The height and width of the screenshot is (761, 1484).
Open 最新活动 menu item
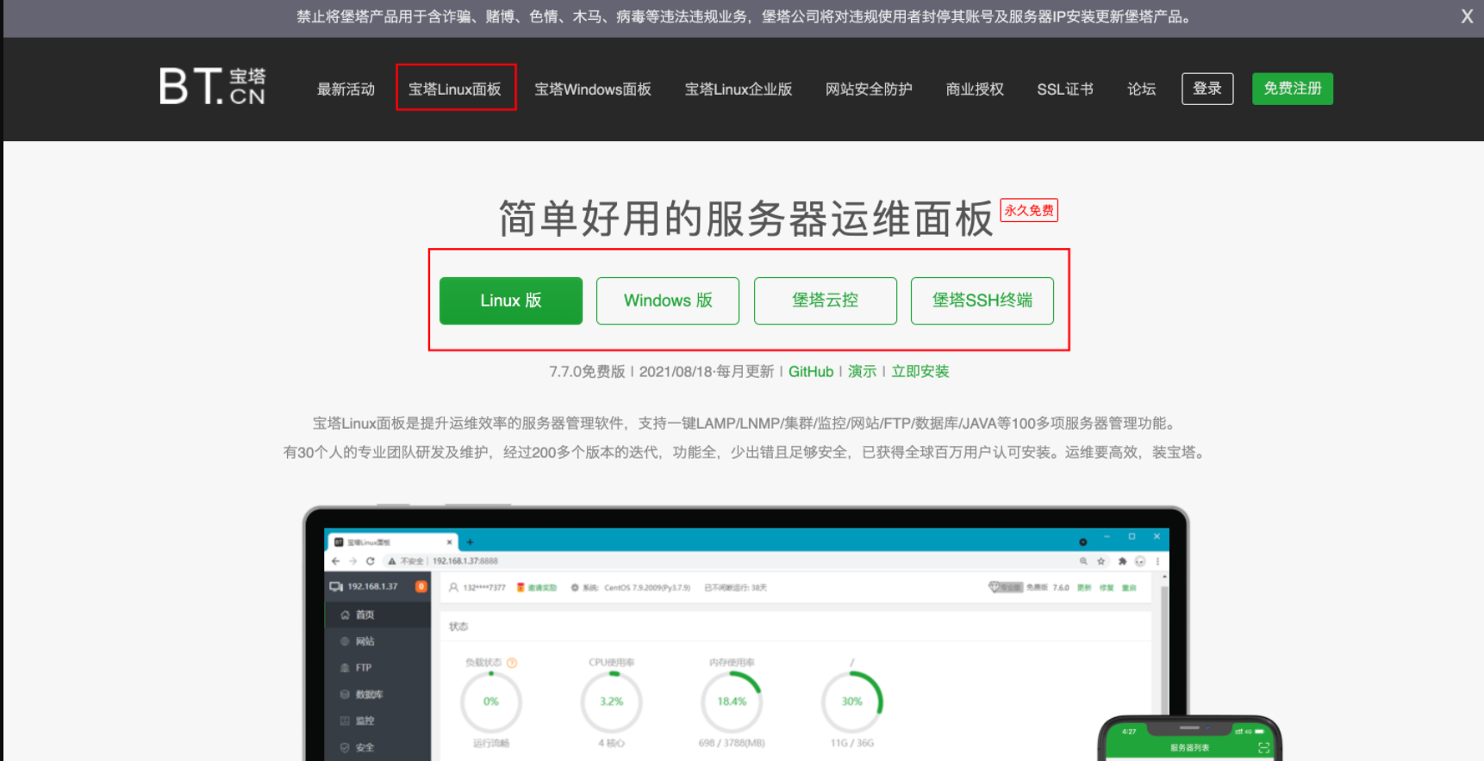point(346,89)
